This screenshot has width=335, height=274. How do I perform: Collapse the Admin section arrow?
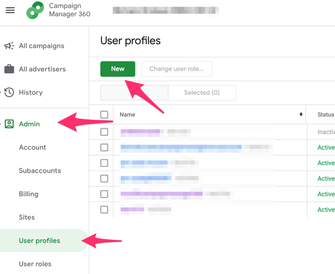coord(1,124)
